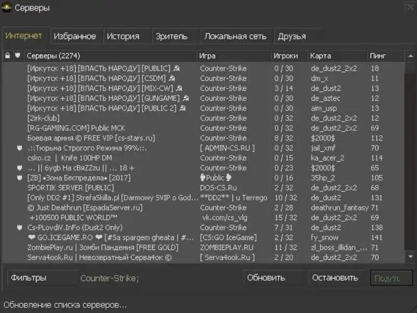
Task: Open the Фильтры panel
Action: pyautogui.click(x=43, y=278)
